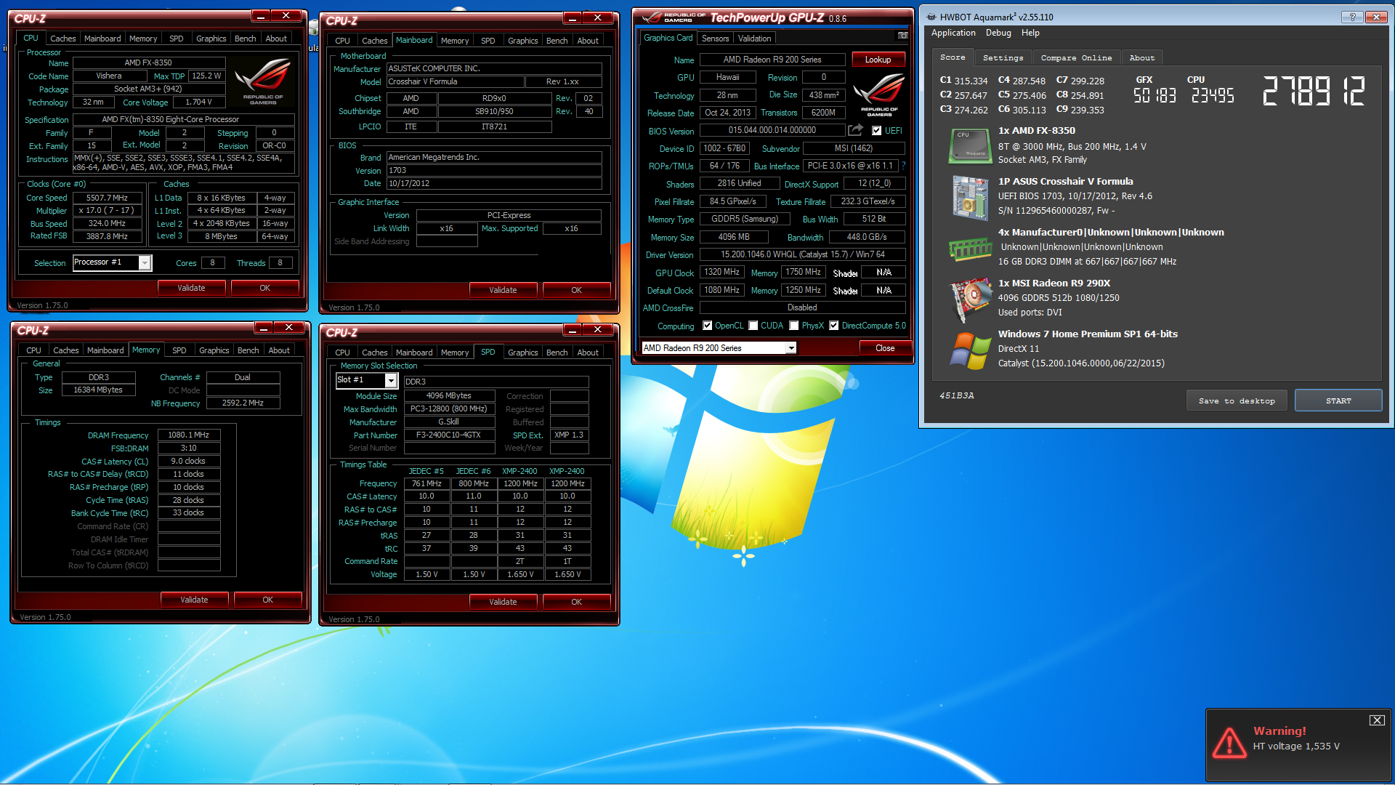
Task: Click the ROG logo in CPU-Z CPU tab
Action: pyautogui.click(x=262, y=81)
